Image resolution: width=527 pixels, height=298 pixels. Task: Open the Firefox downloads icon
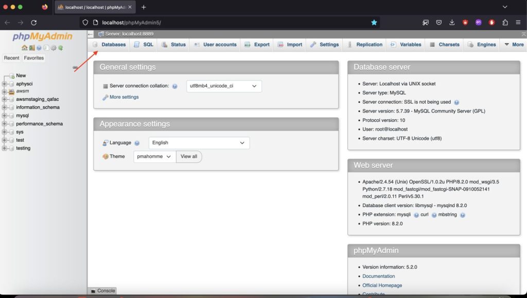point(452,23)
